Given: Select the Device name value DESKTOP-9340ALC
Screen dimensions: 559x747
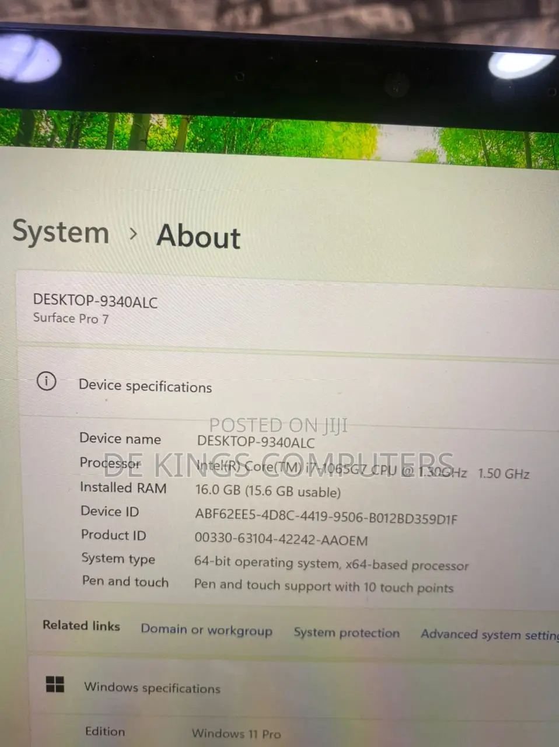Looking at the screenshot, I should [256, 442].
